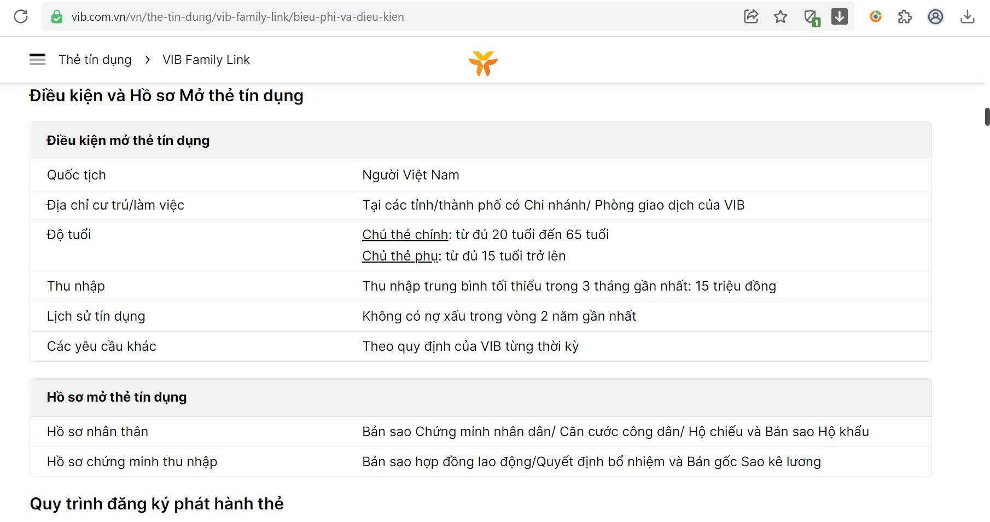Click the Chủ thẻ phụ link
990x522 pixels.
(400, 256)
